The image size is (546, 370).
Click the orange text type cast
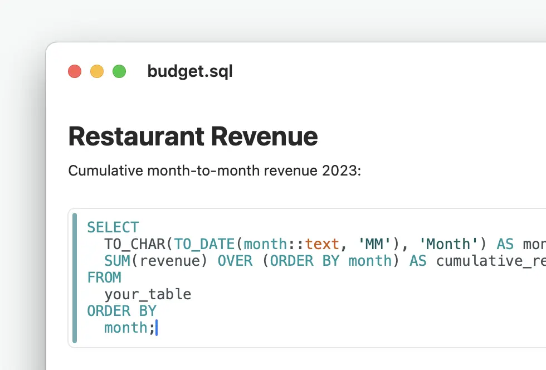pos(322,244)
